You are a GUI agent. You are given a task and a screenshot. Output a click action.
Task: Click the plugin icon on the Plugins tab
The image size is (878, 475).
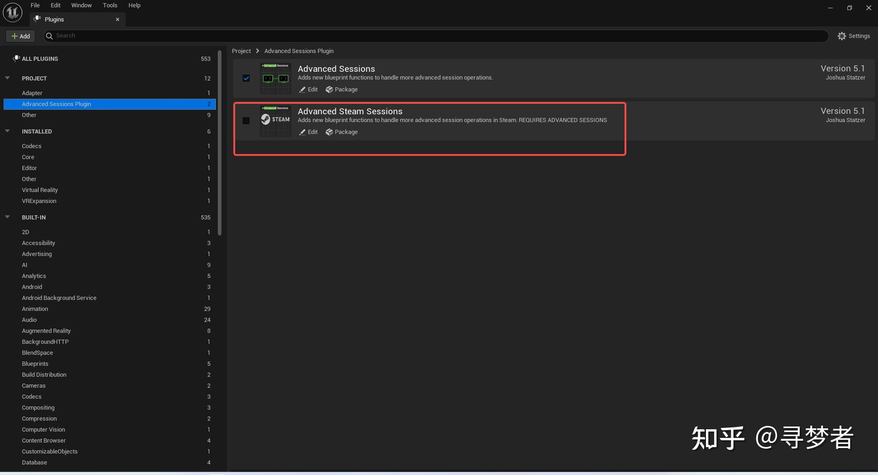click(x=37, y=19)
